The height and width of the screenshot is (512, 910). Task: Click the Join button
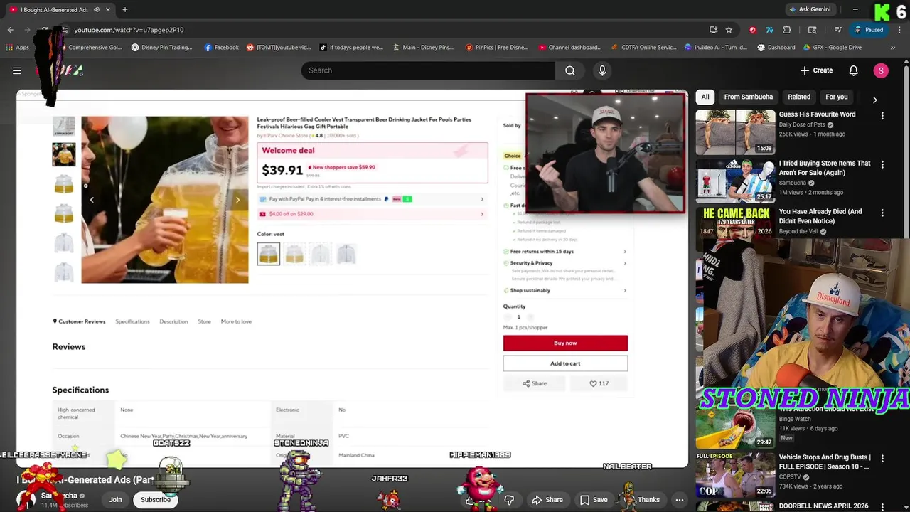(115, 500)
